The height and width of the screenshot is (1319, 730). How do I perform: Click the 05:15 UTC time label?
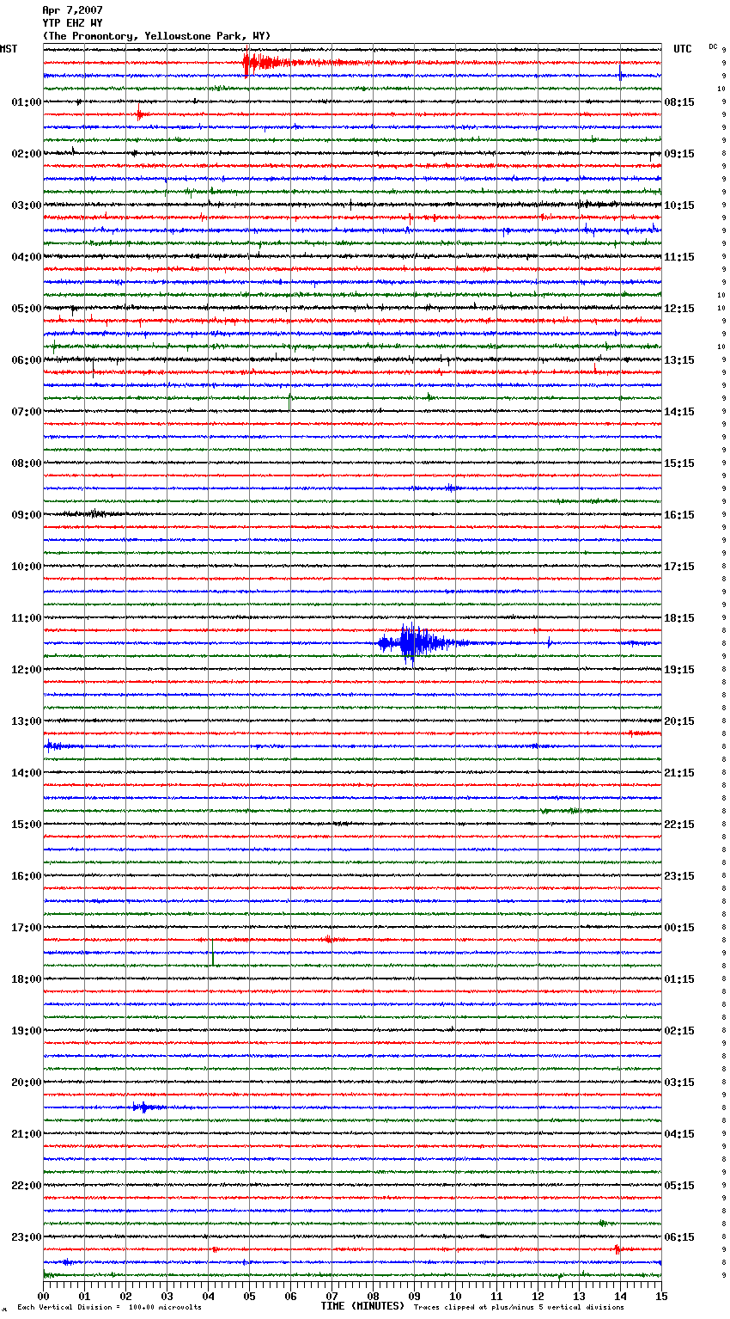(679, 1186)
